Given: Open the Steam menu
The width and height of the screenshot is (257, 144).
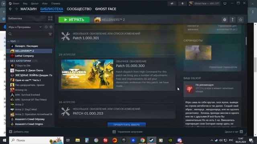Looking at the screenshot, I should point(14,4).
